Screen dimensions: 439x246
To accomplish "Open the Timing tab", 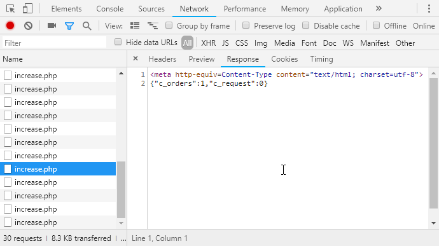I will [321, 59].
